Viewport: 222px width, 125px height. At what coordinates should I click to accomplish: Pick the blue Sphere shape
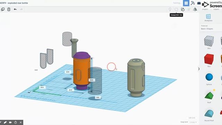[209, 77]
